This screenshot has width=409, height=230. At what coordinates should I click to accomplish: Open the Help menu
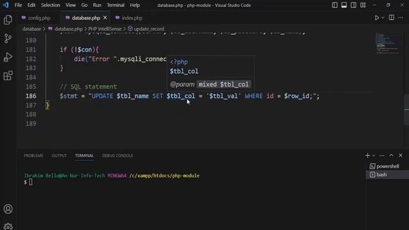pos(135,5)
